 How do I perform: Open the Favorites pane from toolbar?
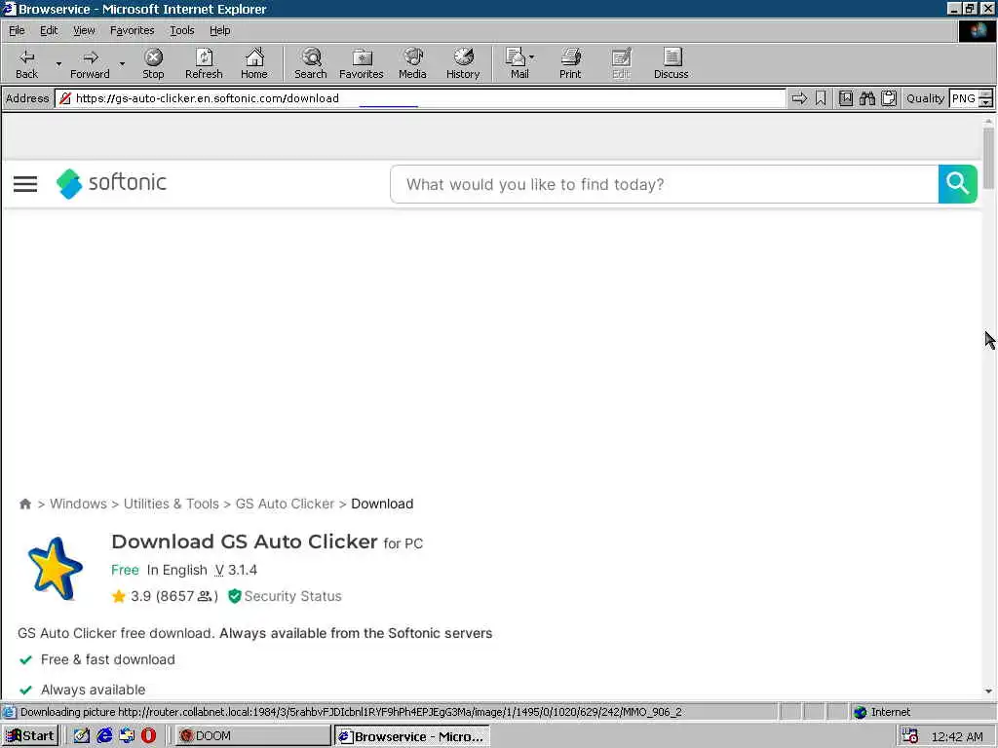pos(362,63)
